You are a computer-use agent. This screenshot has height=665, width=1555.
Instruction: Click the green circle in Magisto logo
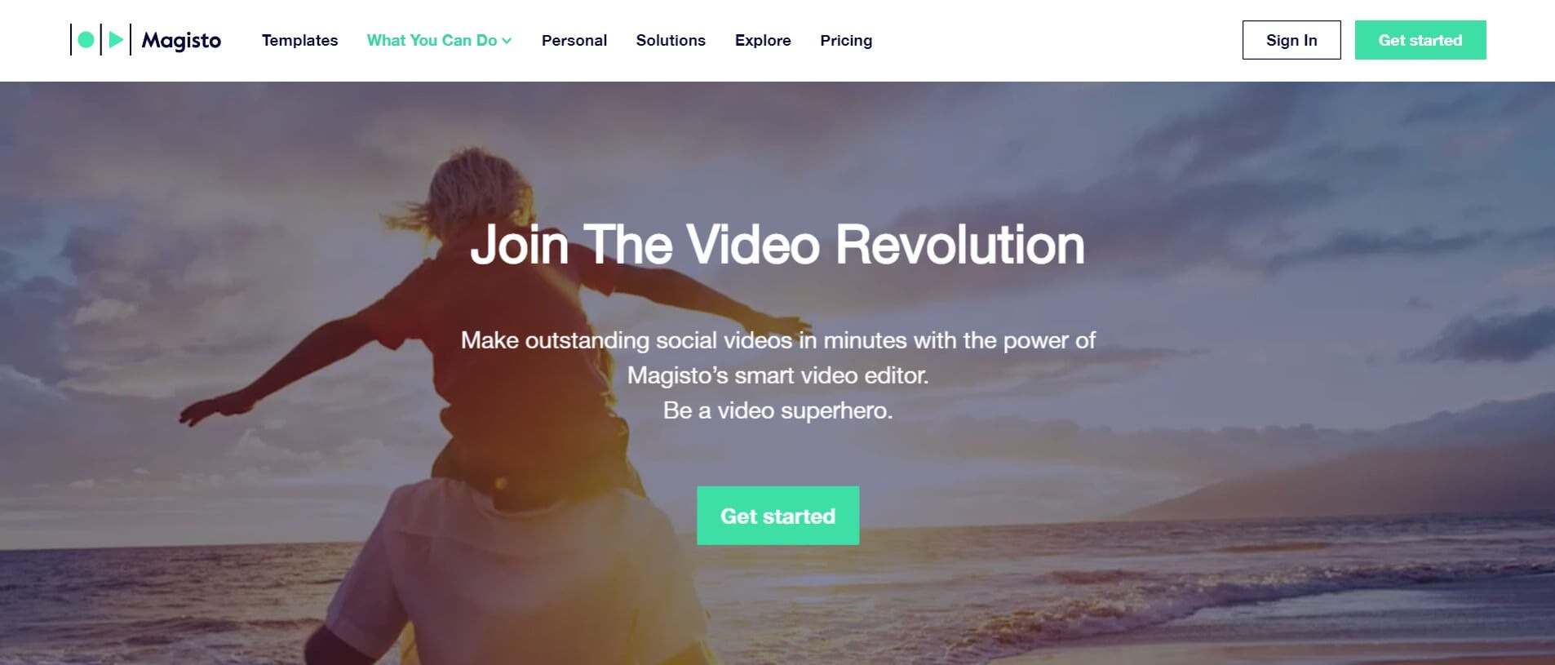[x=86, y=40]
